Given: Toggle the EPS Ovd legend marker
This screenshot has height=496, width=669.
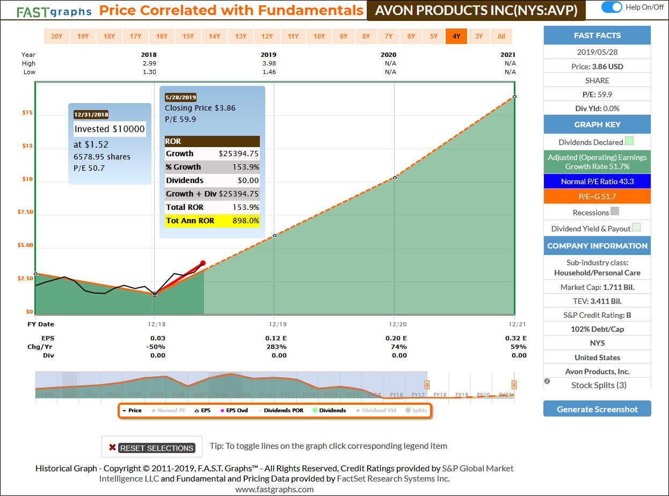Looking at the screenshot, I should (x=233, y=410).
